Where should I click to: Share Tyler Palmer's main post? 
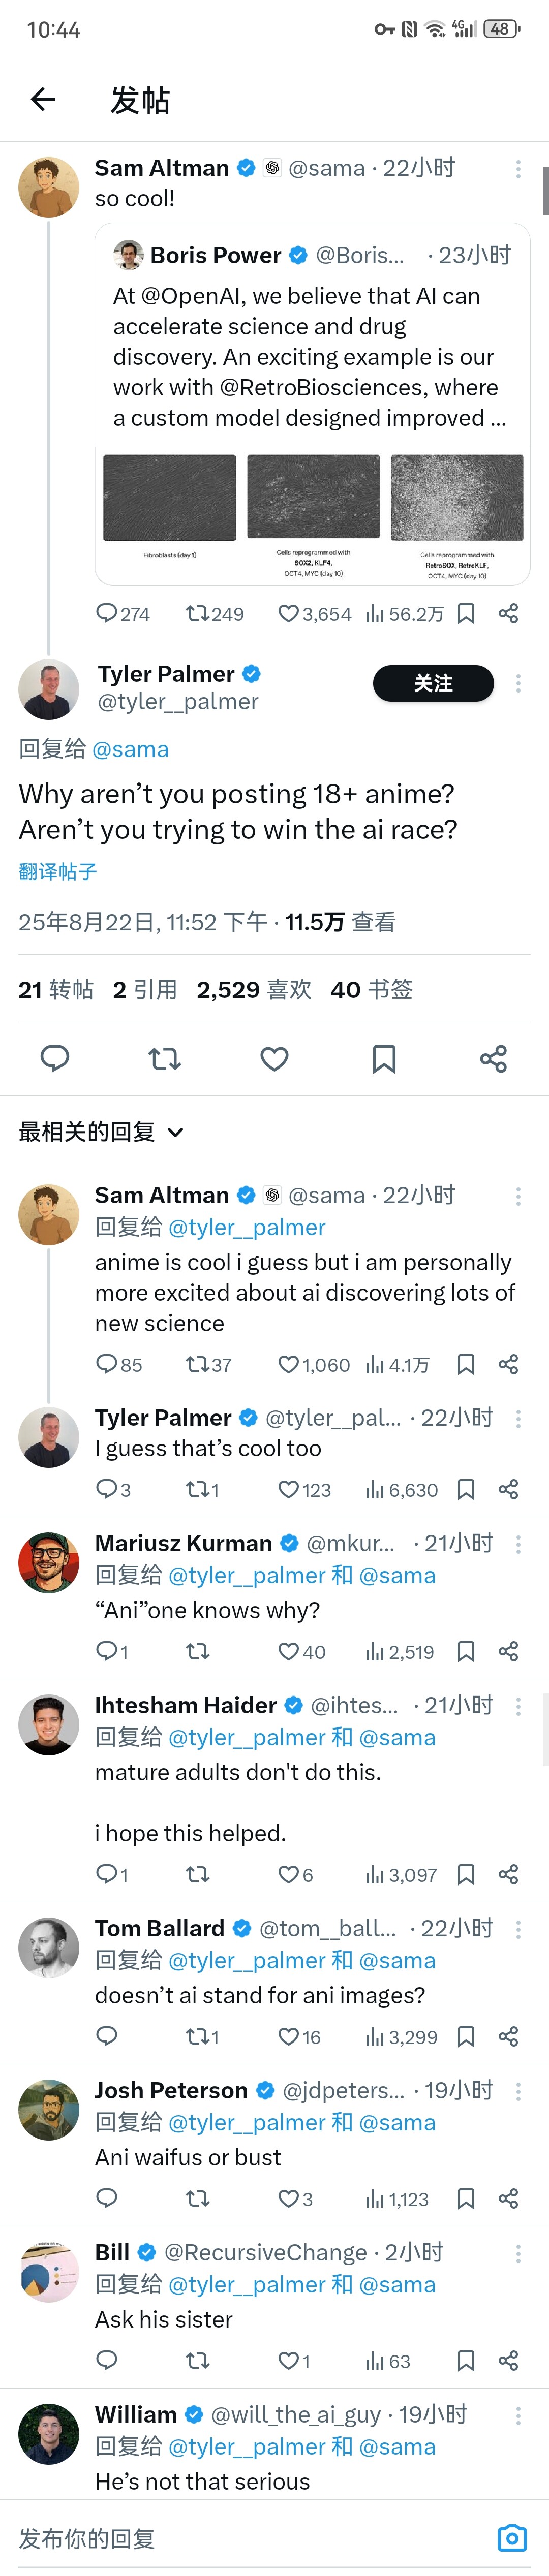tap(493, 1058)
